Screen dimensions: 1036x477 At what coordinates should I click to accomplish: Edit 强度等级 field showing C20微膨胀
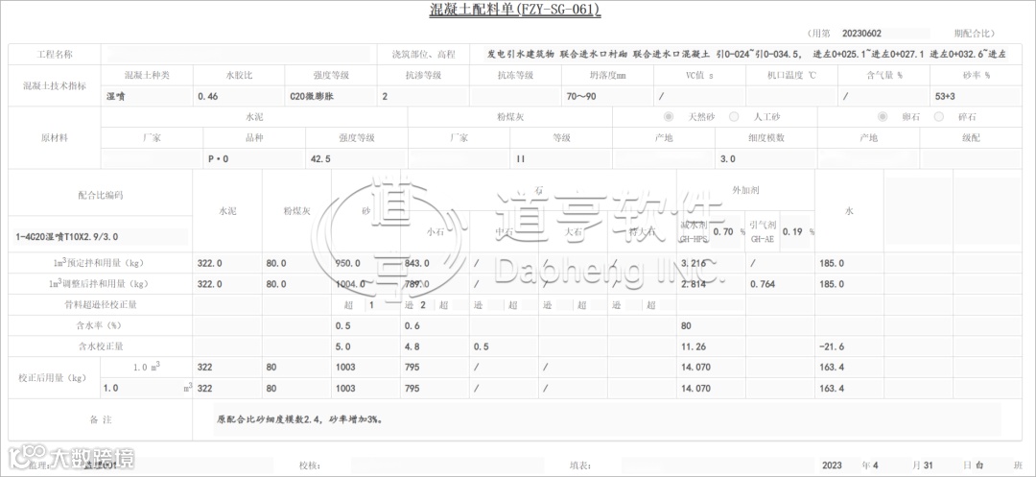click(x=331, y=97)
